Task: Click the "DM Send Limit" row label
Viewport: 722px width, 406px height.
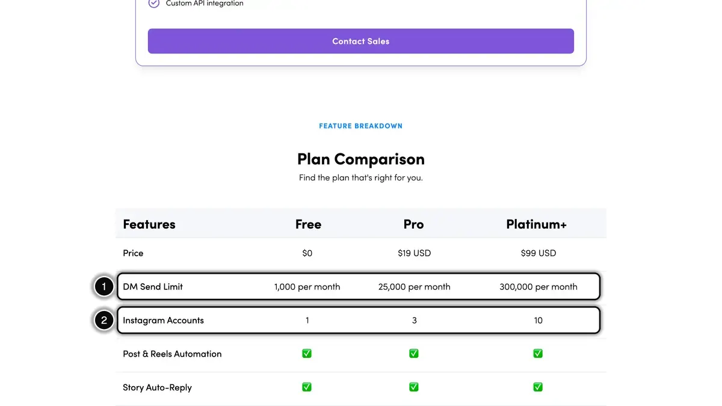Action: [x=153, y=287]
